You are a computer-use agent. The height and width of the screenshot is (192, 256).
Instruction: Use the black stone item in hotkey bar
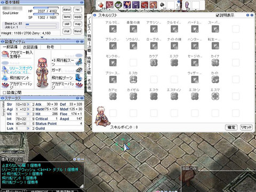(162, 5)
